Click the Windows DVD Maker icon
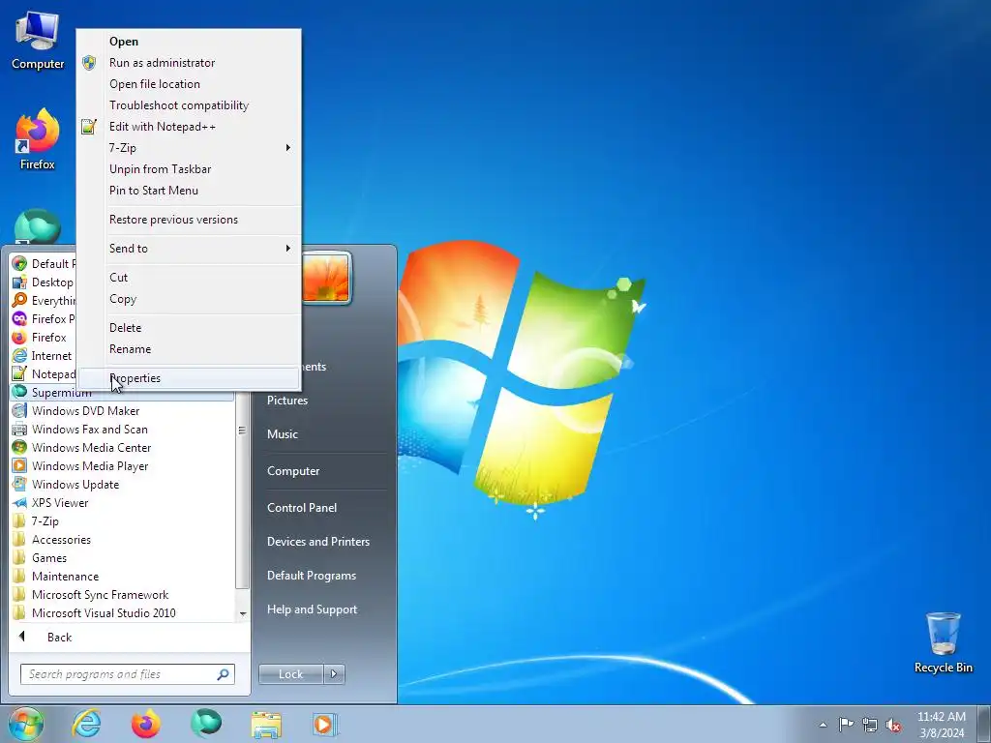This screenshot has height=743, width=991. coord(19,410)
